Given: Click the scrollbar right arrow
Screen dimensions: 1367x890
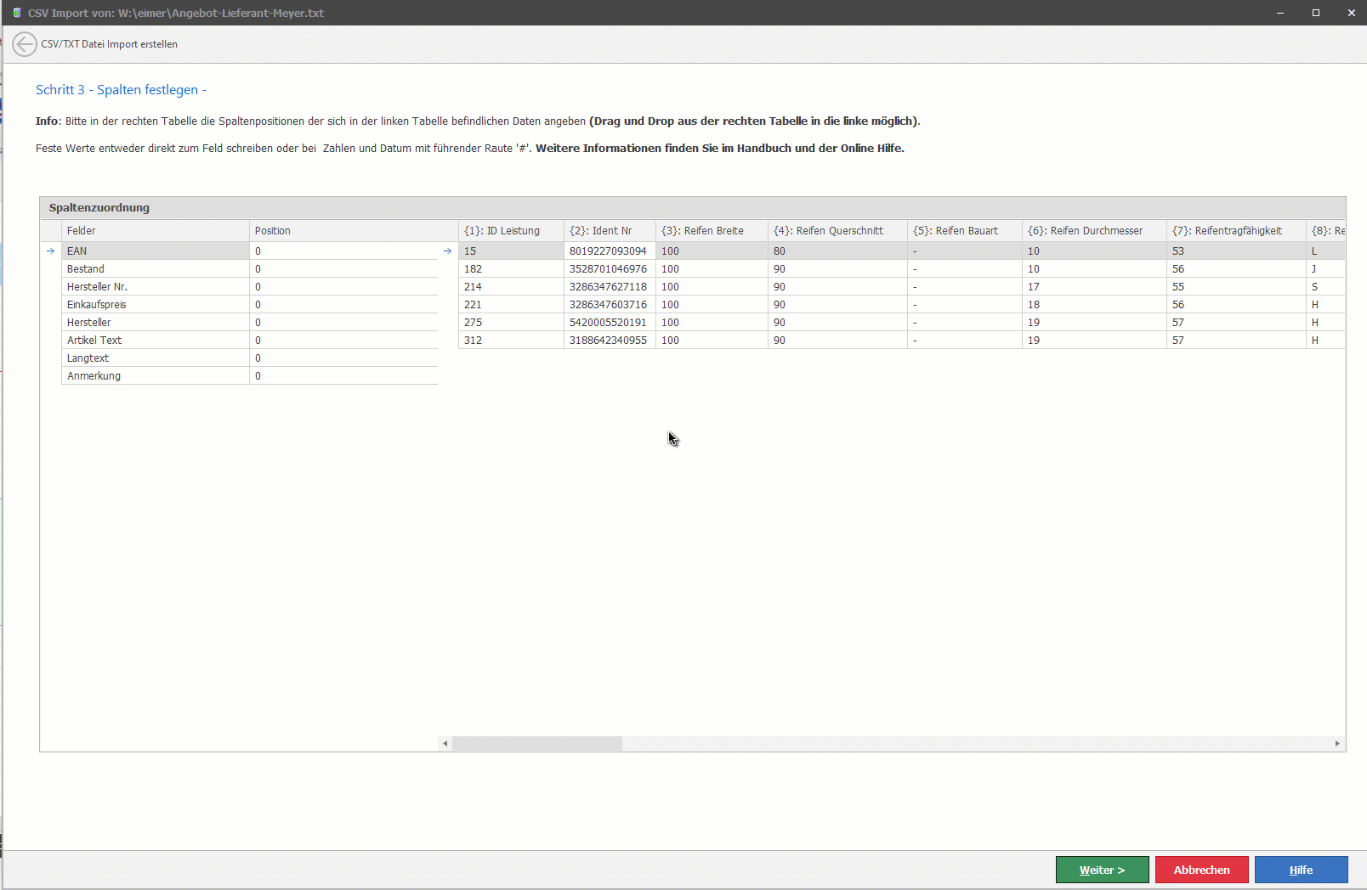Looking at the screenshot, I should [x=1337, y=744].
